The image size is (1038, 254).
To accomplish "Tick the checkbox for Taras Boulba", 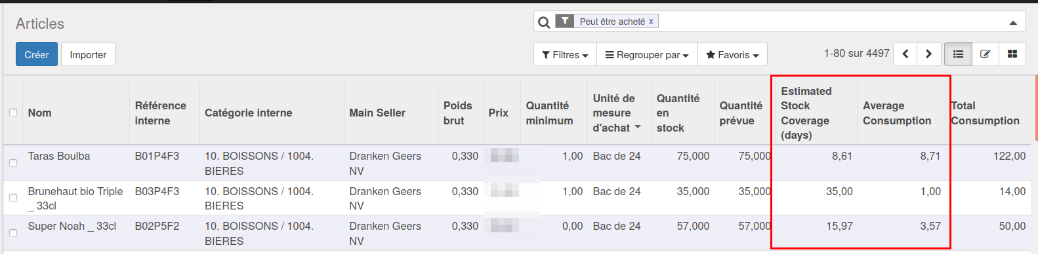I will pyautogui.click(x=13, y=162).
